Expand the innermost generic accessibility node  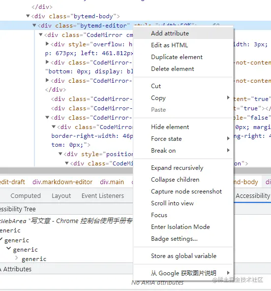[17, 258]
